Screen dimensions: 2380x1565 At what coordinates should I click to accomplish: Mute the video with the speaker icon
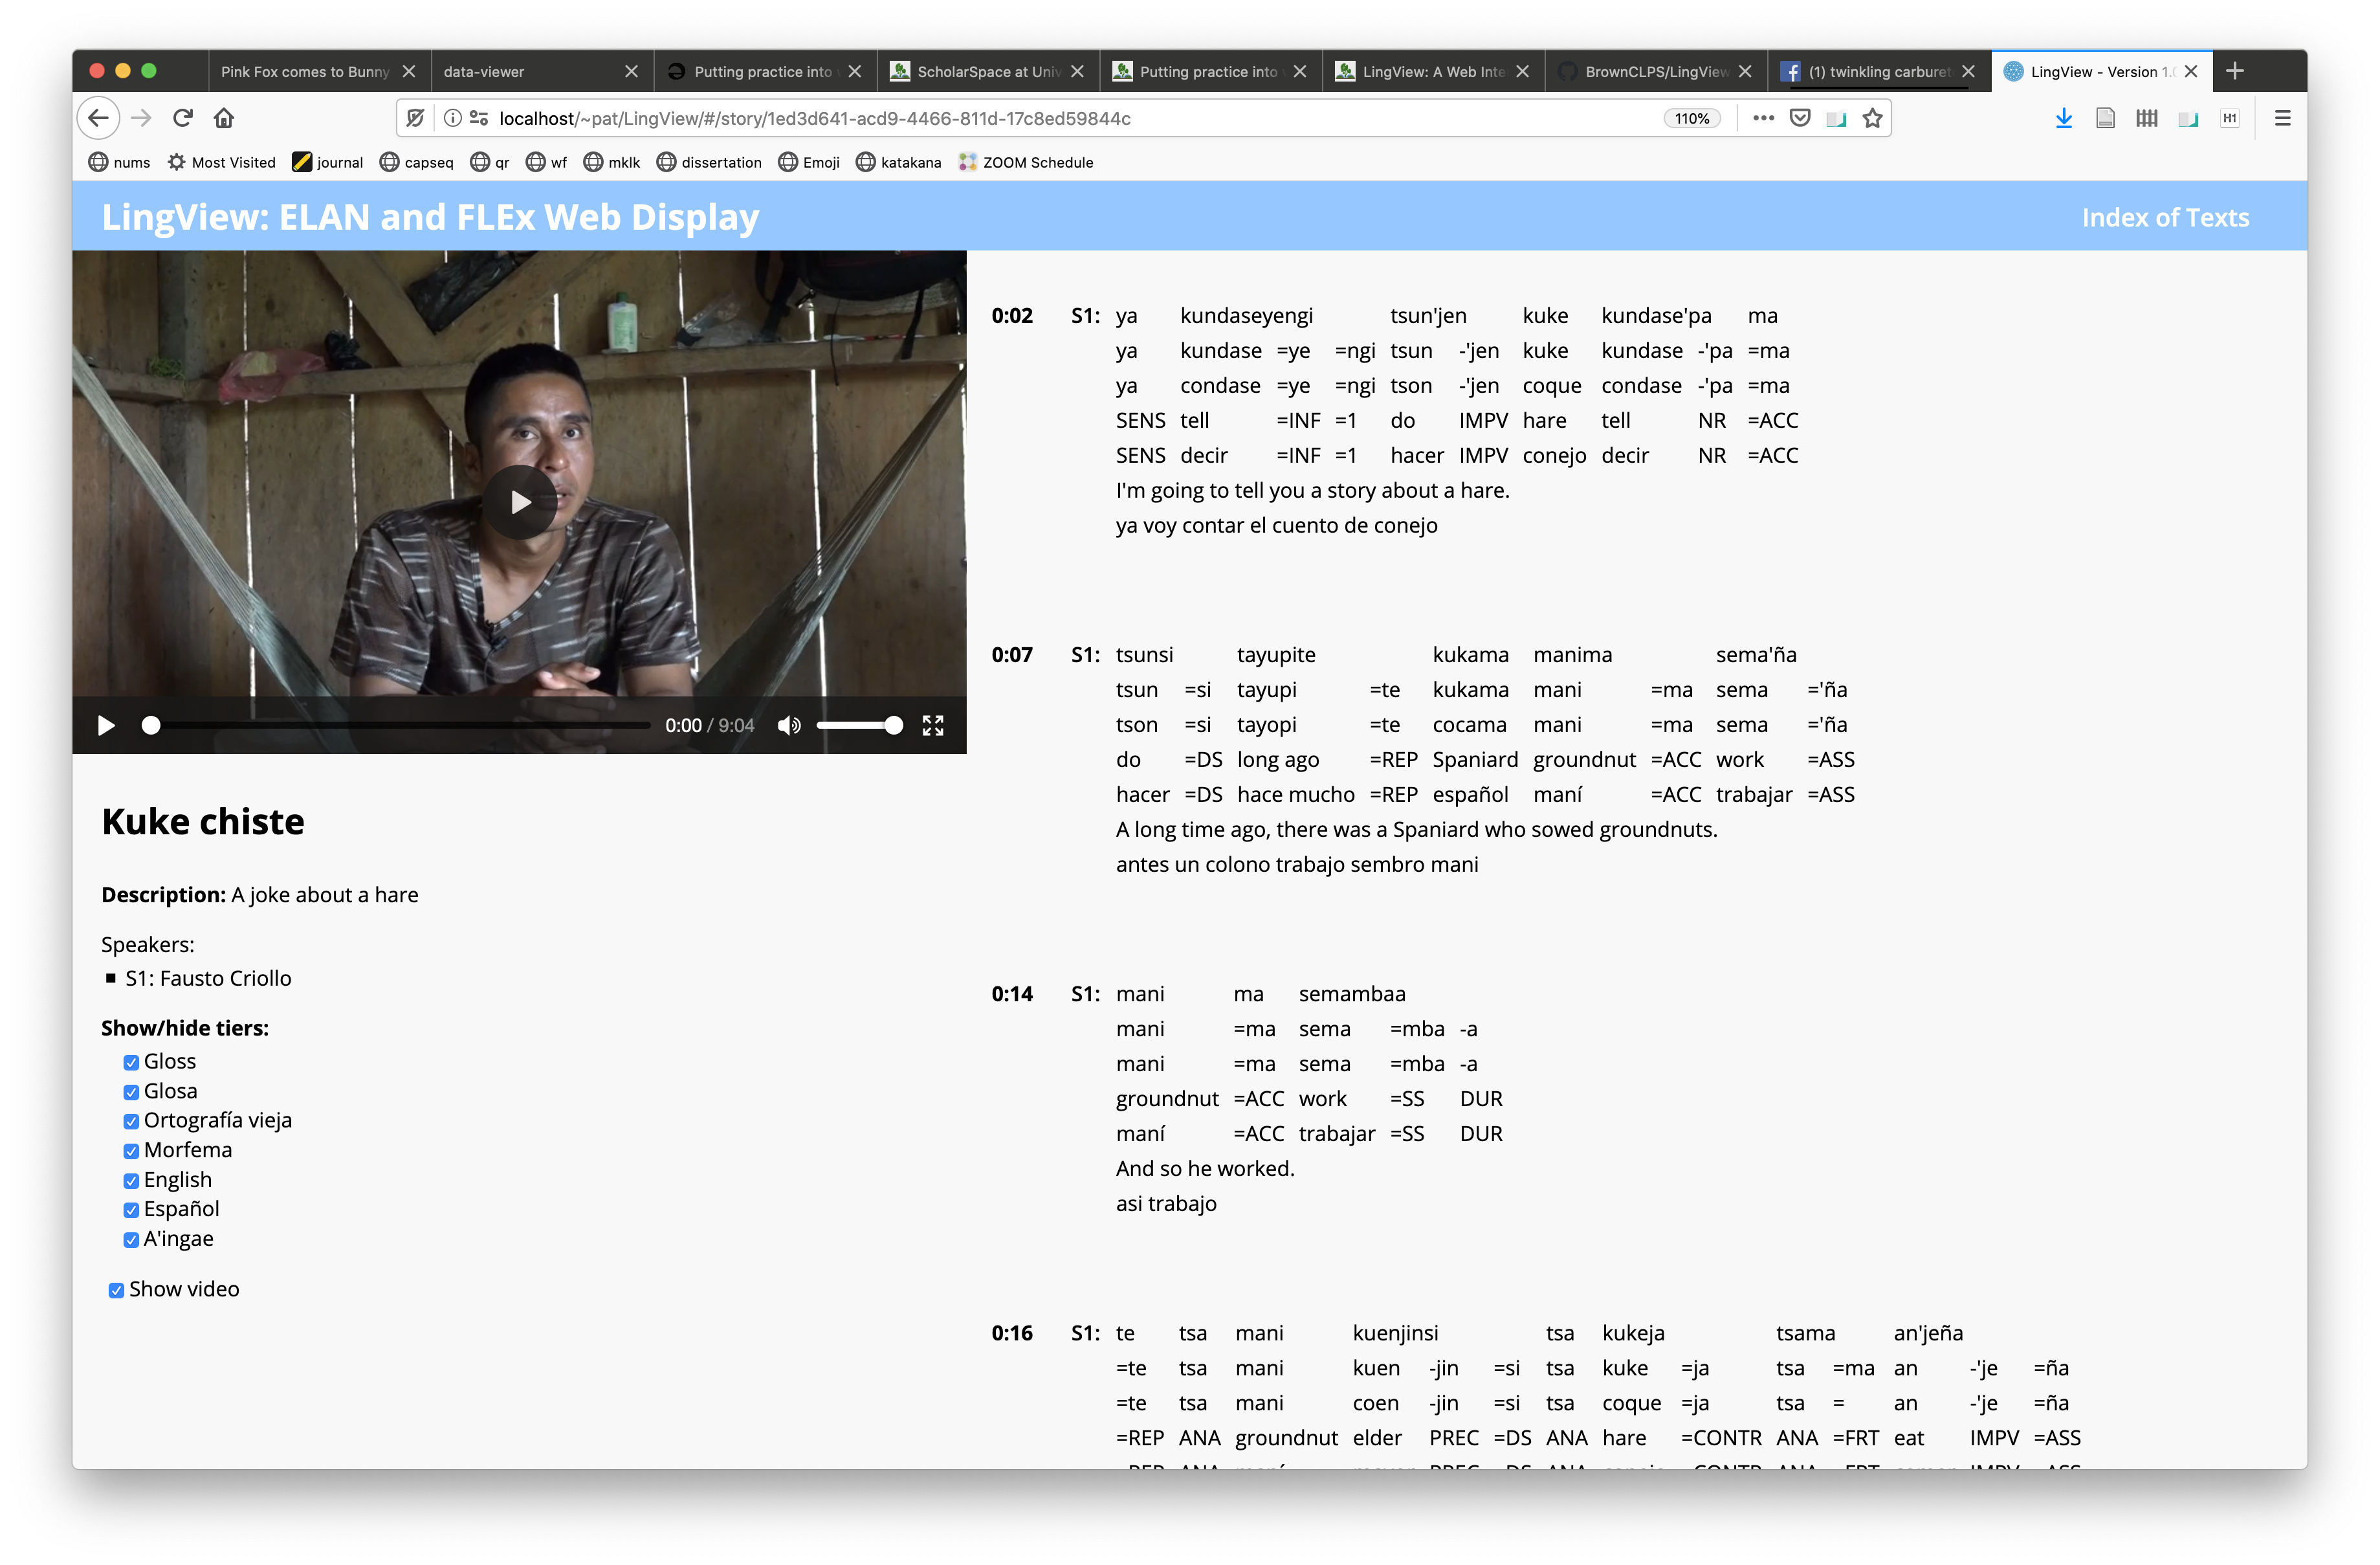tap(789, 726)
